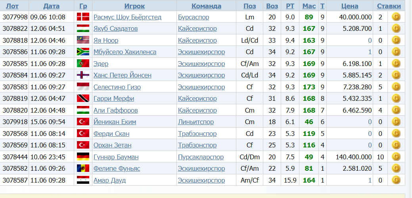Open the Бурсаспор team link
The image size is (412, 198).
(x=194, y=17)
